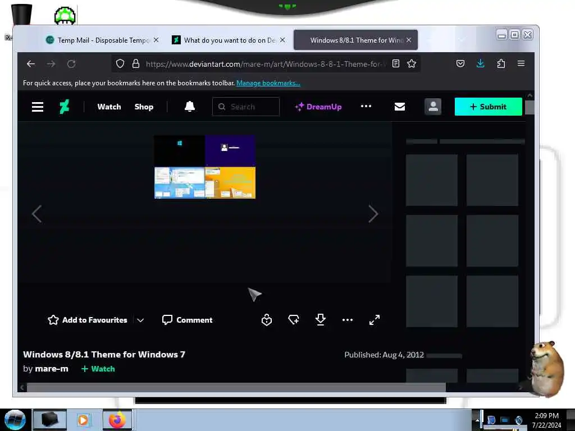Open DreamUp from the site header
Image resolution: width=575 pixels, height=431 pixels.
point(318,107)
